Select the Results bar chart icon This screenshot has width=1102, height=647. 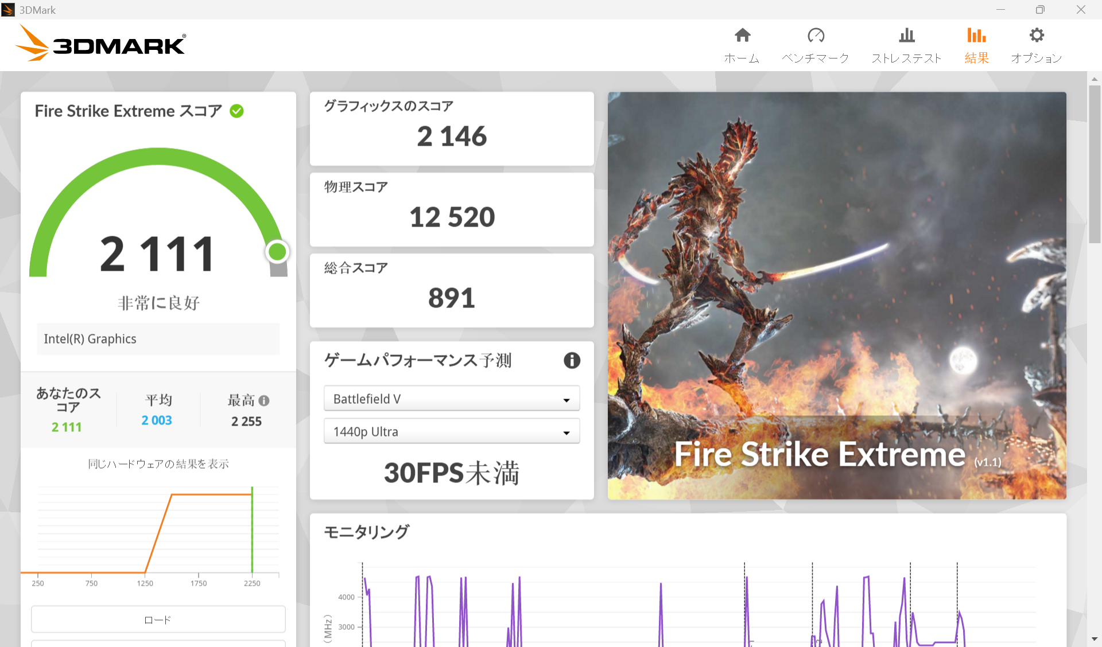pos(976,36)
